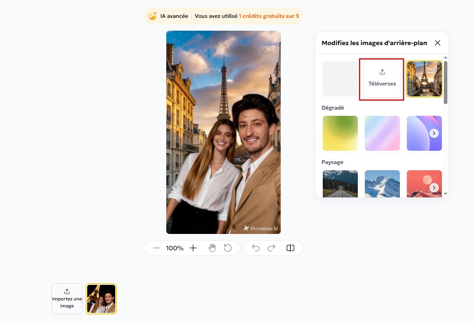The image size is (475, 321).
Task: Undo the last edit
Action: click(256, 248)
